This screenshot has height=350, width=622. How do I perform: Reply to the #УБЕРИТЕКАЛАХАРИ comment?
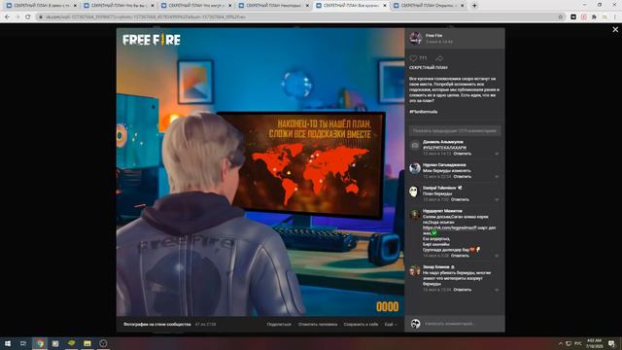(463, 154)
